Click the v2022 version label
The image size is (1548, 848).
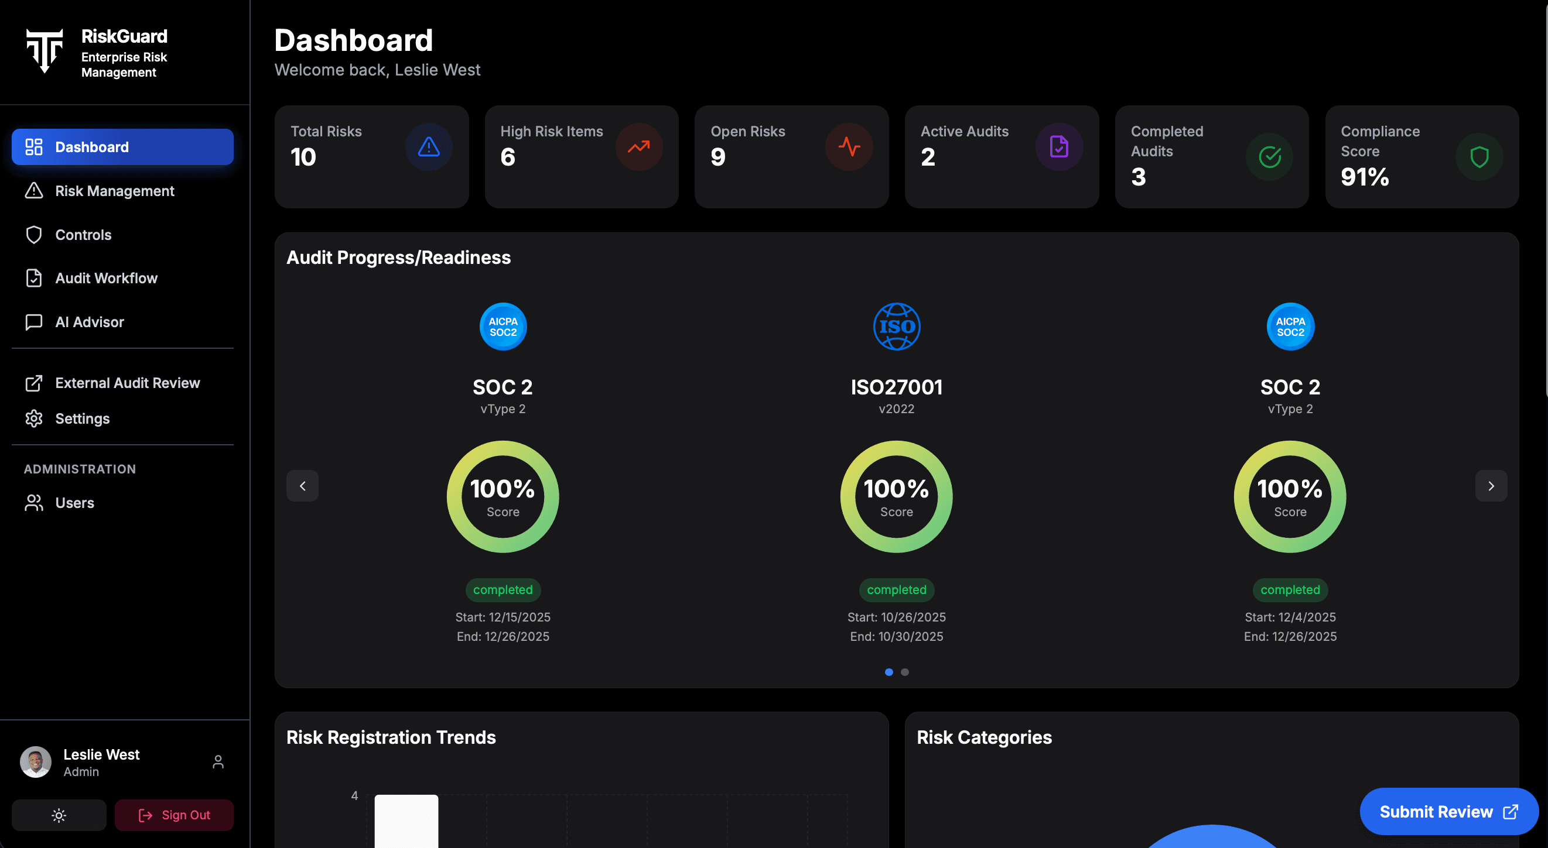[x=897, y=409]
